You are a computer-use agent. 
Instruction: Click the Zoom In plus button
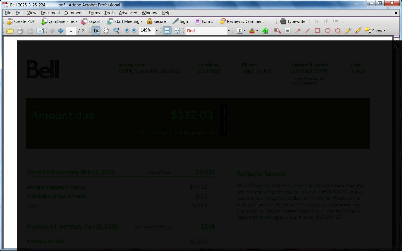click(134, 31)
